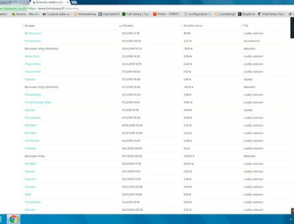294x224 pixels.
Task: Open the Bloglovin bookmark
Action: click(246, 14)
